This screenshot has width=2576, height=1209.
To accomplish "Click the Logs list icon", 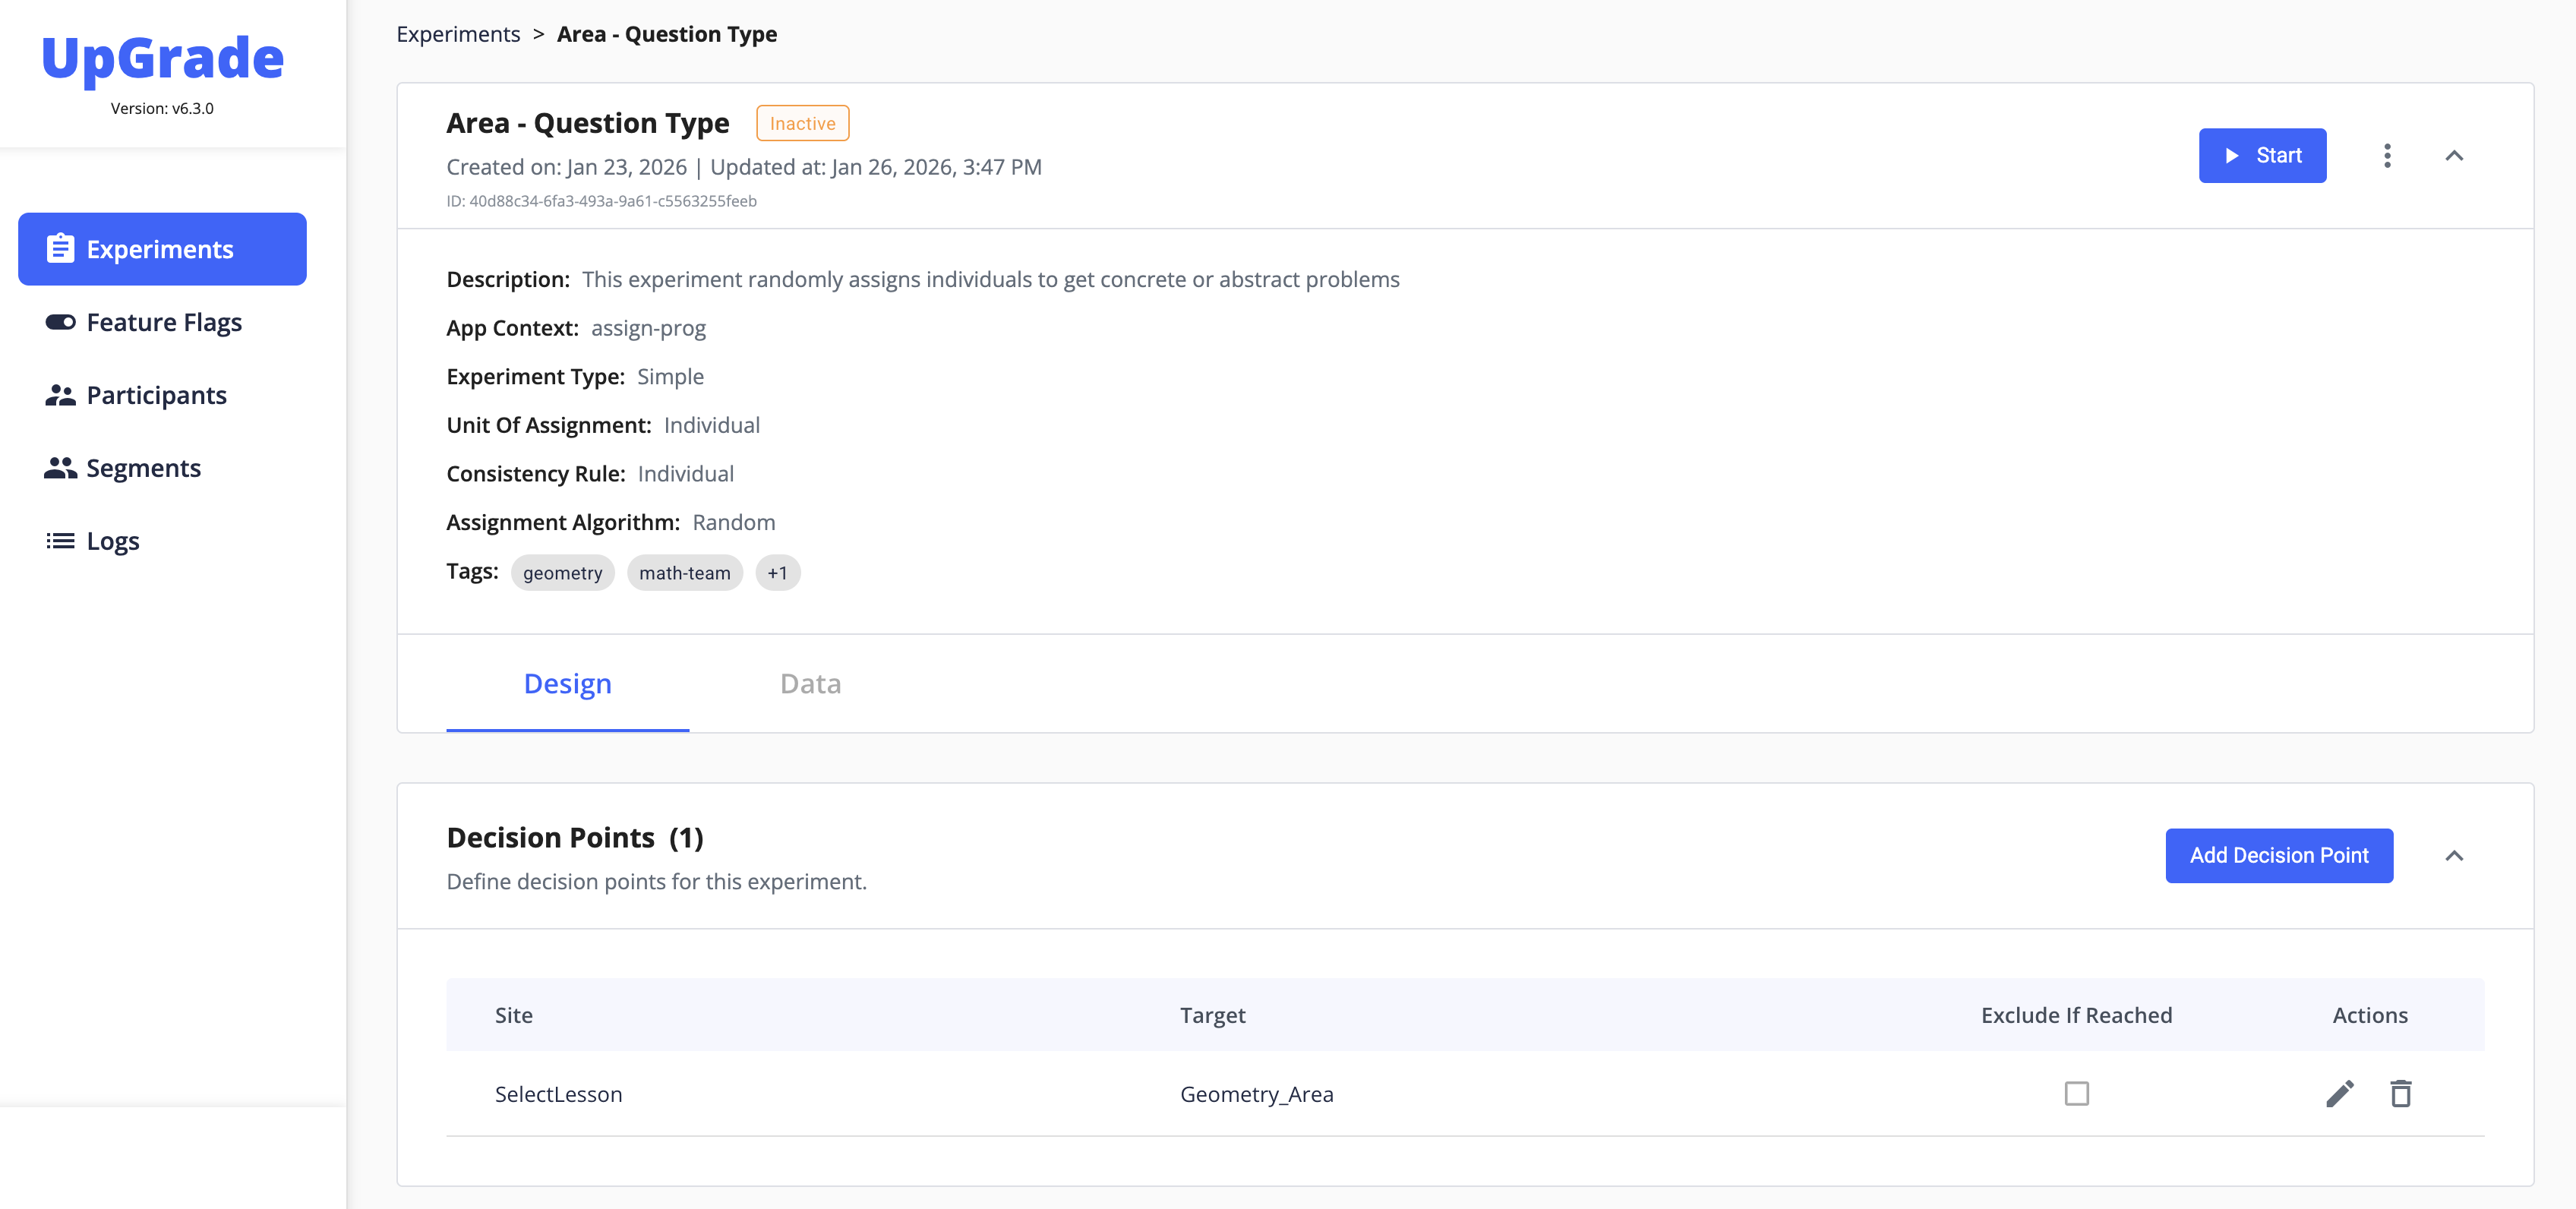I will (x=60, y=541).
